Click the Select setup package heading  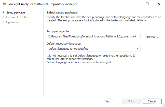[x=62, y=12]
